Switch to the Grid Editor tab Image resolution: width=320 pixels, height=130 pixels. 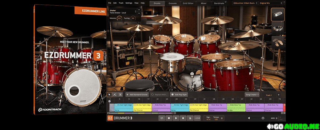coord(189,3)
